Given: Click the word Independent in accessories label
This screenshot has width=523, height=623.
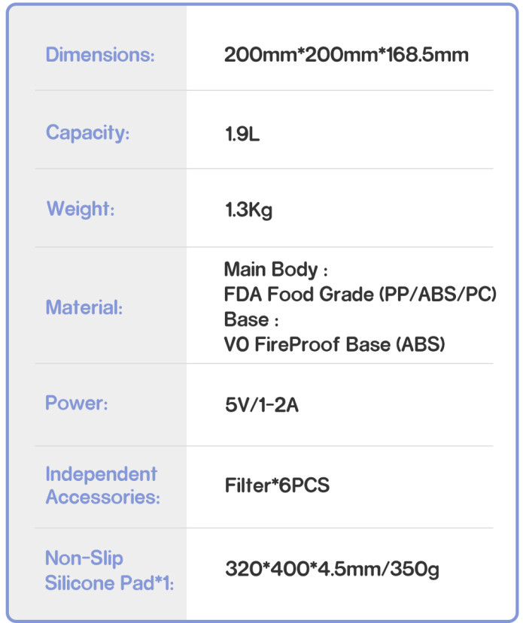Looking at the screenshot, I should (101, 474).
